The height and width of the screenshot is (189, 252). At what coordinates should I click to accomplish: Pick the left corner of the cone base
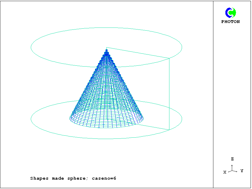69,118
